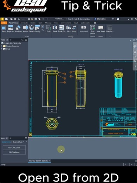Click the Open file icon in quick access toolbar
137x183 pixels.
[12, 19]
